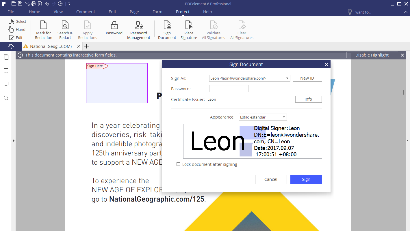The width and height of the screenshot is (410, 231).
Task: Open the Form ribbon tab
Action: click(157, 12)
